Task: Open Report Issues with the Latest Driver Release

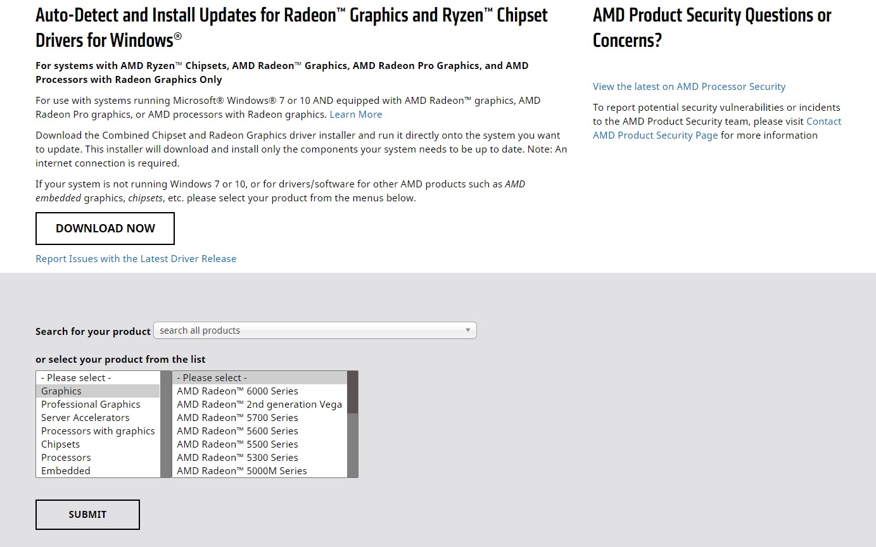Action: (x=136, y=259)
